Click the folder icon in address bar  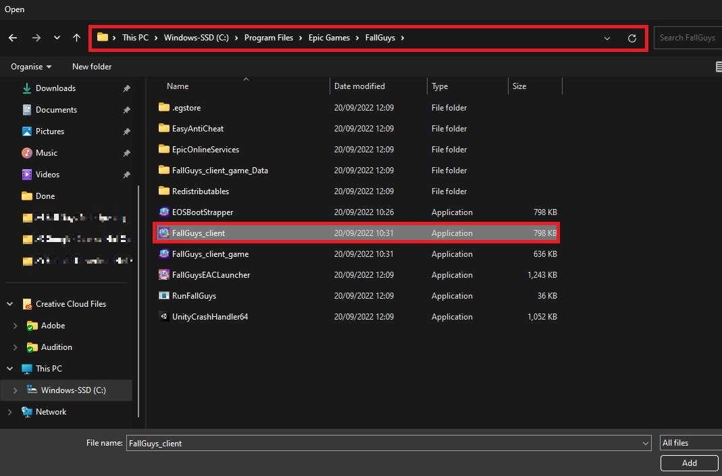pos(103,38)
